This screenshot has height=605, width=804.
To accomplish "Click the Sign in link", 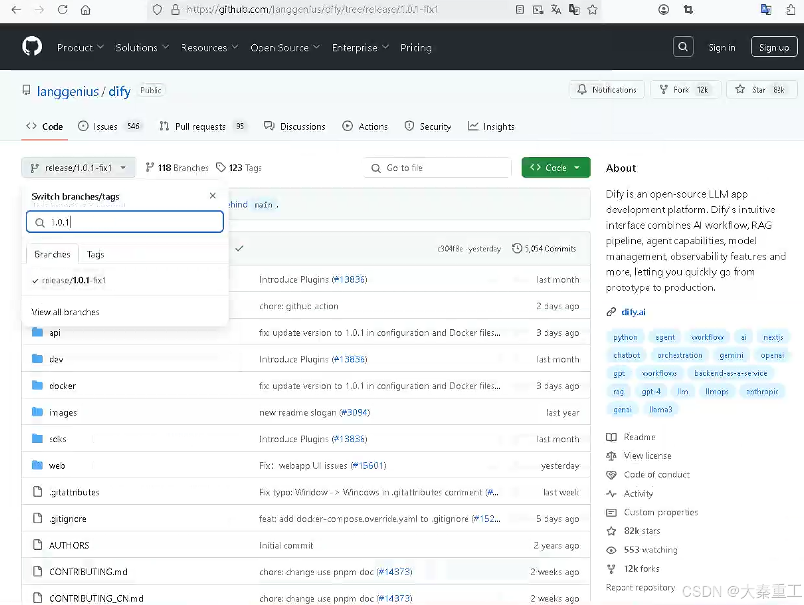I will coord(722,48).
